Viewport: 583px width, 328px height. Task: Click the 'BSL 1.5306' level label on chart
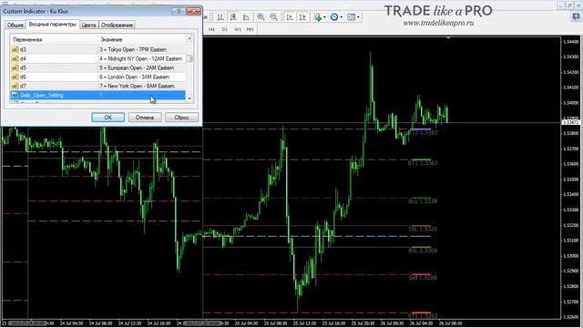click(423, 251)
